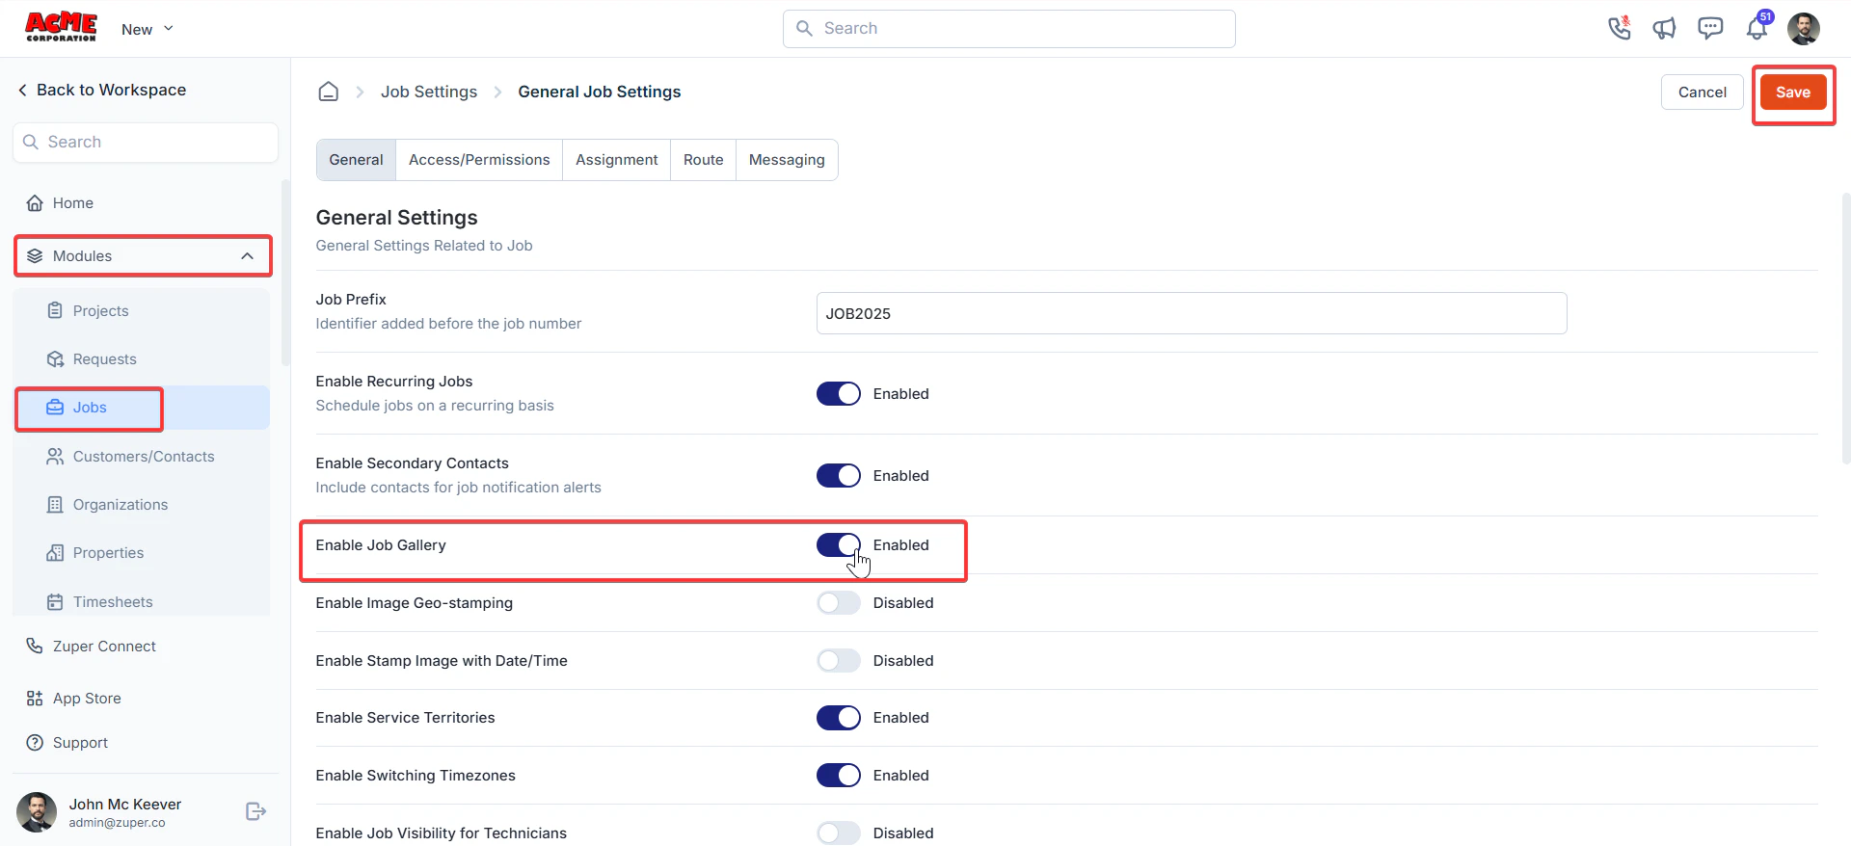
Task: Open user profile avatar in top bar
Action: click(1803, 28)
